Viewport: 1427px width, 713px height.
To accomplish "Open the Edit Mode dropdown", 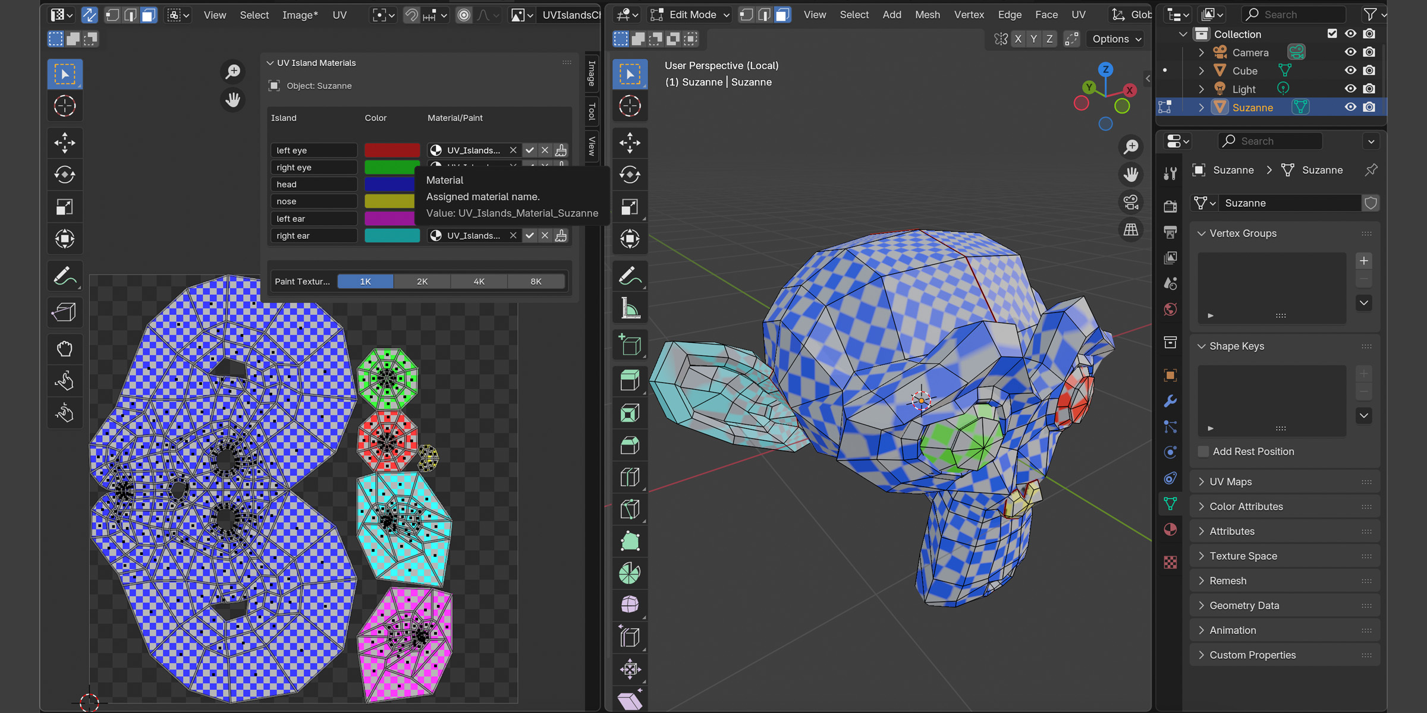I will coord(690,15).
